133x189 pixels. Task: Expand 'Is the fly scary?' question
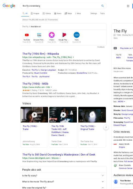tap(63, 176)
